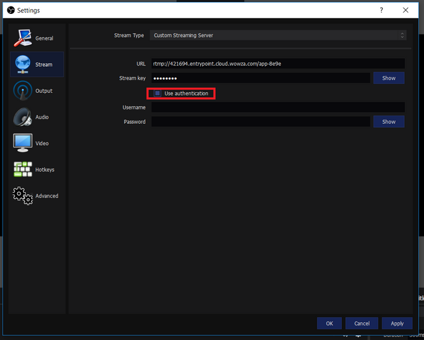The height and width of the screenshot is (340, 424).
Task: Click the Username input field
Action: tap(278, 107)
